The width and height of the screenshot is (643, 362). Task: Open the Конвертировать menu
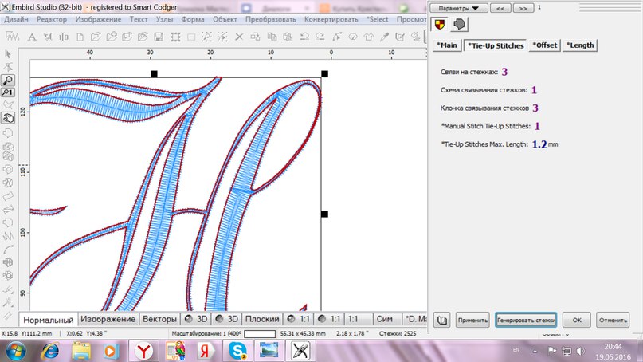point(331,18)
